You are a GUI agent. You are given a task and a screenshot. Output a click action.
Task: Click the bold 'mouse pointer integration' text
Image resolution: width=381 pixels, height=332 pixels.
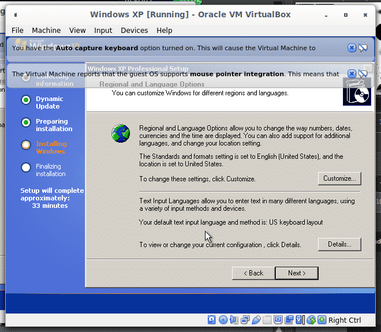click(x=237, y=74)
